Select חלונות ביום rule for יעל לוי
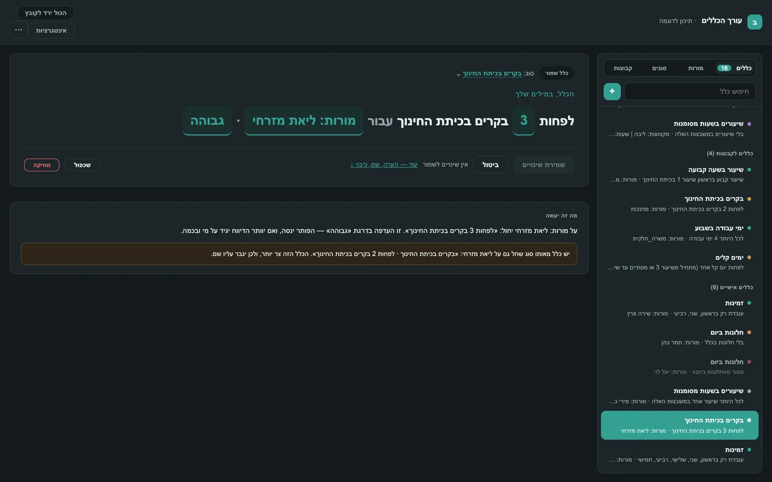This screenshot has width=772, height=482. [680, 367]
